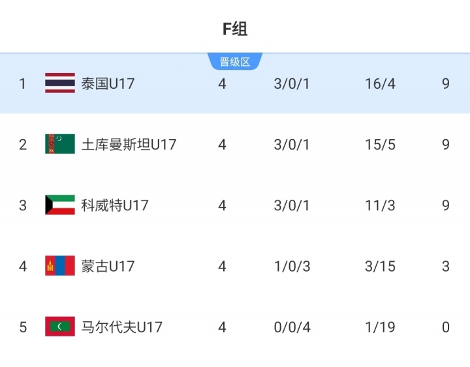Click the Thailand flag icon
The width and height of the screenshot is (470, 367).
click(59, 83)
